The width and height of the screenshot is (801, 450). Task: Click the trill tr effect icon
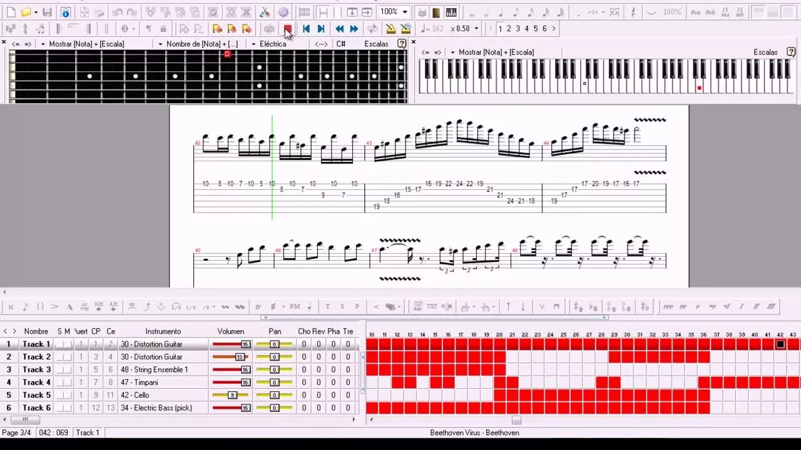258,307
